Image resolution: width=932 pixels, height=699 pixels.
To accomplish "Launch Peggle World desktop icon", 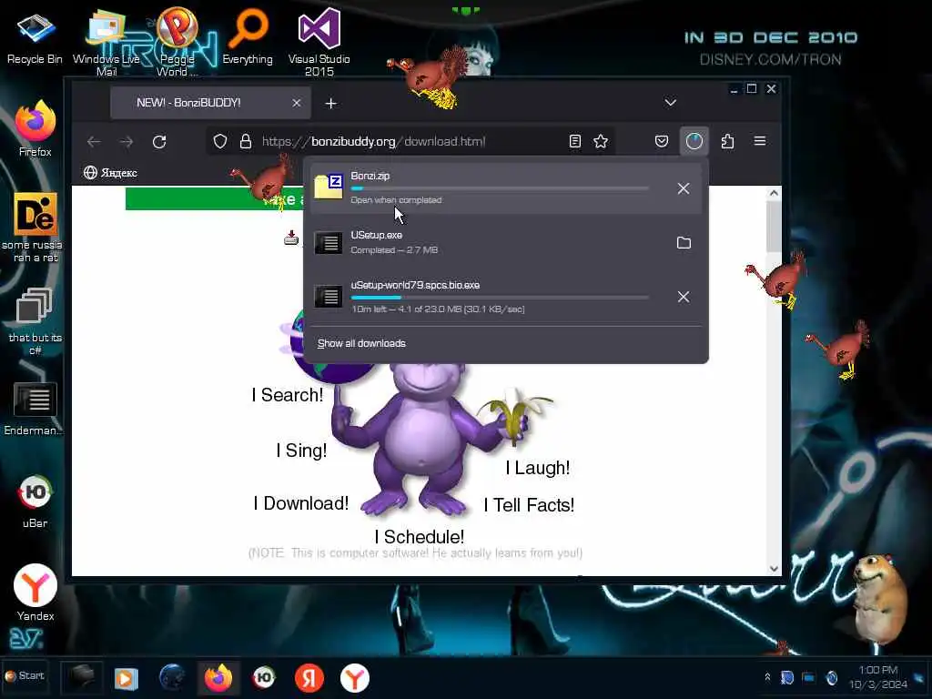I will [x=177, y=43].
